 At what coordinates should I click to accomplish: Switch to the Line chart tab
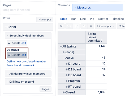tap(83, 19)
